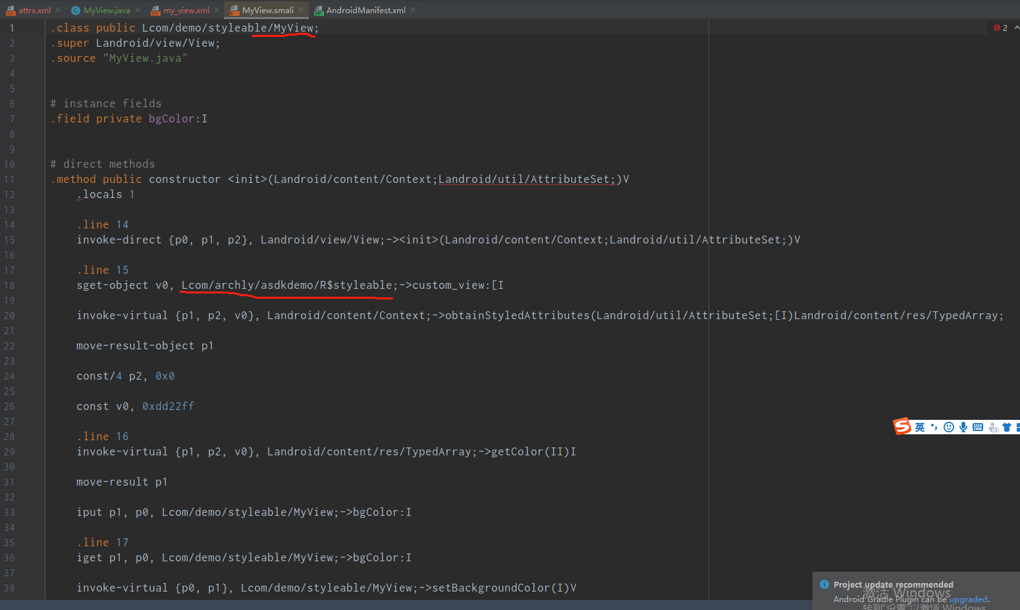Activate the Sogou voice input microphone
The height and width of the screenshot is (610, 1020).
[x=963, y=426]
